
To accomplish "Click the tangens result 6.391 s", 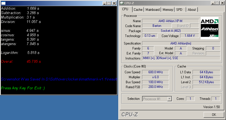I will (33, 39).
